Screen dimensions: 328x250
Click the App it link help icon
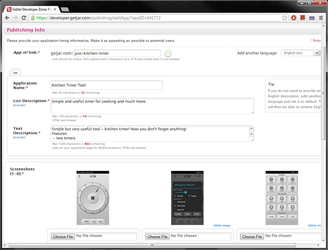pos(168,53)
